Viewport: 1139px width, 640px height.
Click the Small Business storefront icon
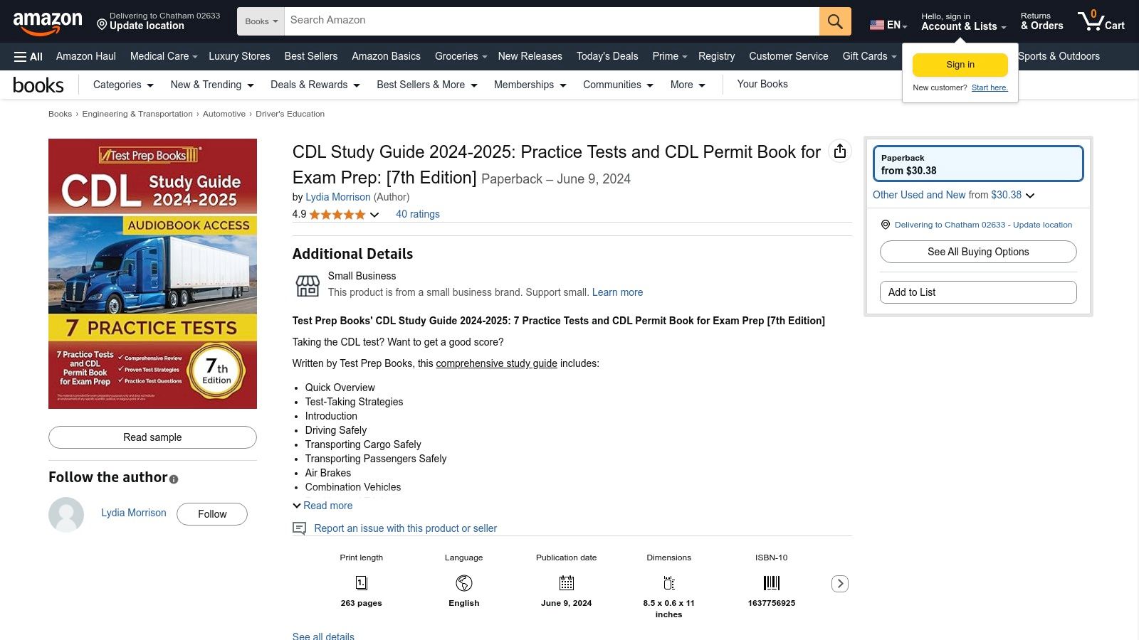tap(307, 284)
